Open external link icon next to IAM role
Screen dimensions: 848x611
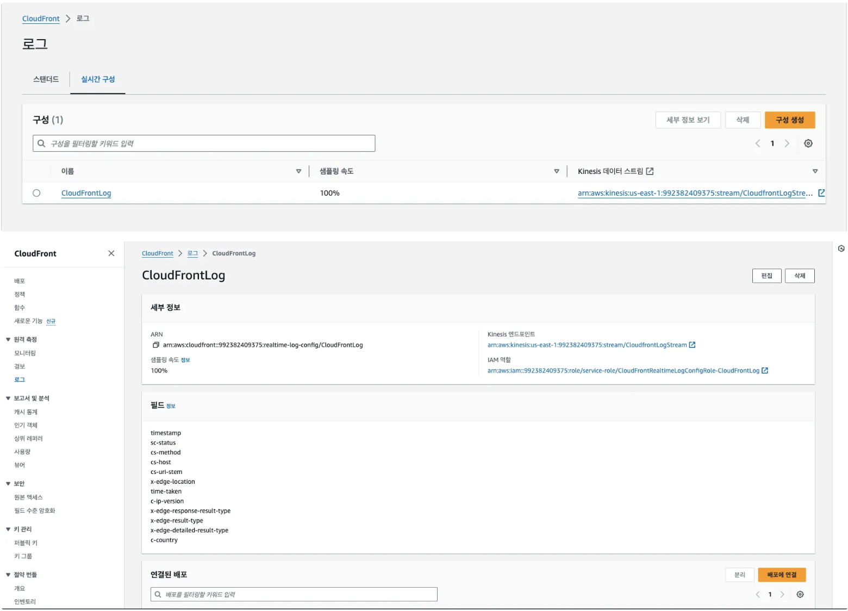765,371
